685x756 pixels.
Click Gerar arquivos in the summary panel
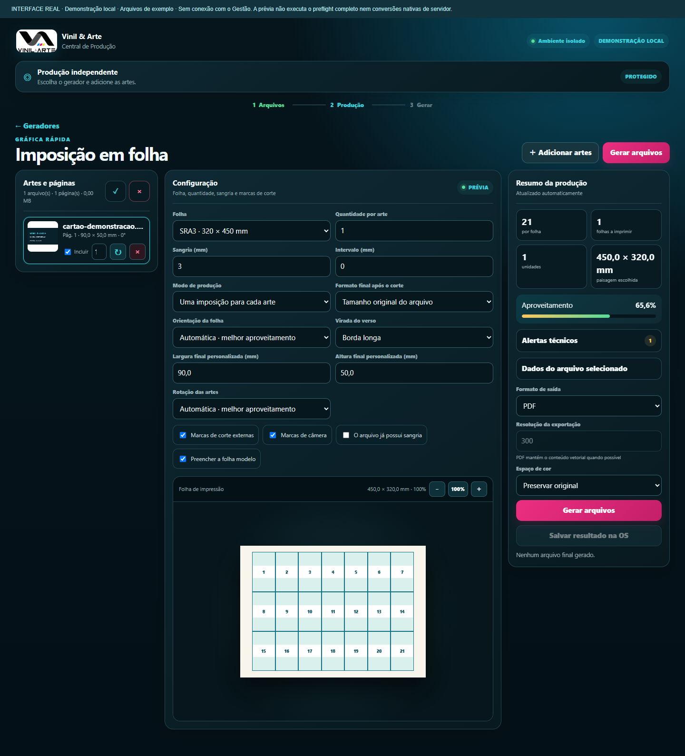tap(589, 511)
